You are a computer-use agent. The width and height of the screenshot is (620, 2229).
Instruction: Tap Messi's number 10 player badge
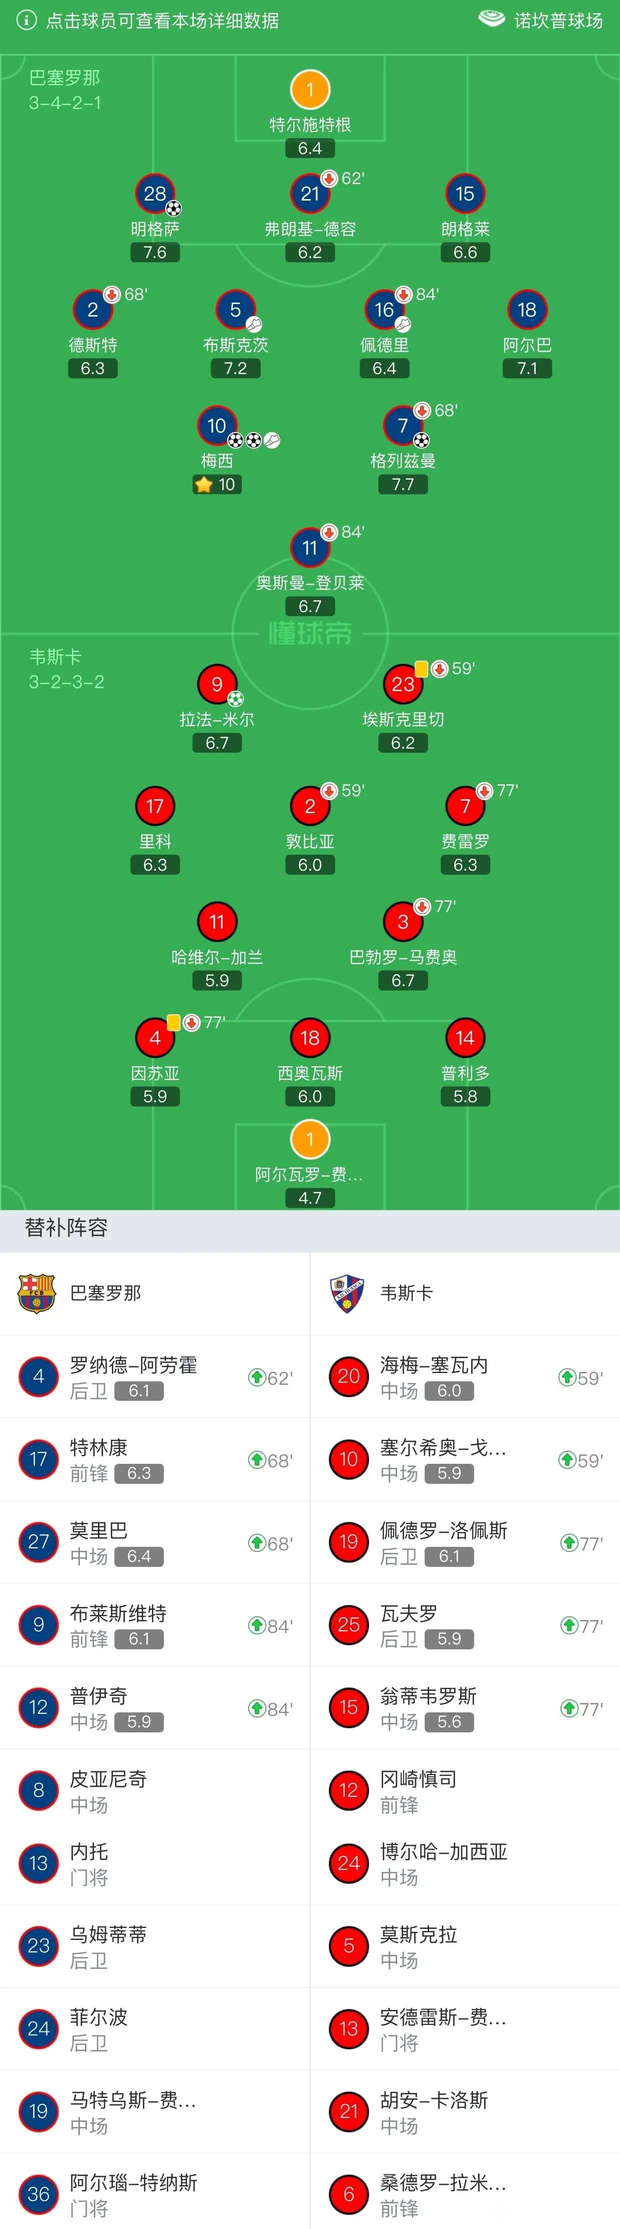coord(217,426)
